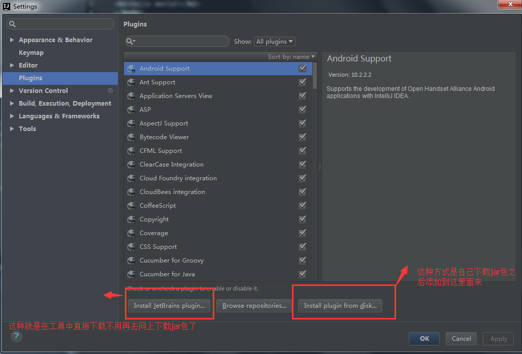
Task: Click the Version Control project-level copy icon
Action: (111, 90)
